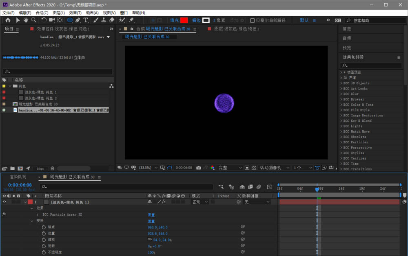Viewport: 408px width, 256px height.
Task: Select the Clone Stamp tool
Action: (x=104, y=20)
